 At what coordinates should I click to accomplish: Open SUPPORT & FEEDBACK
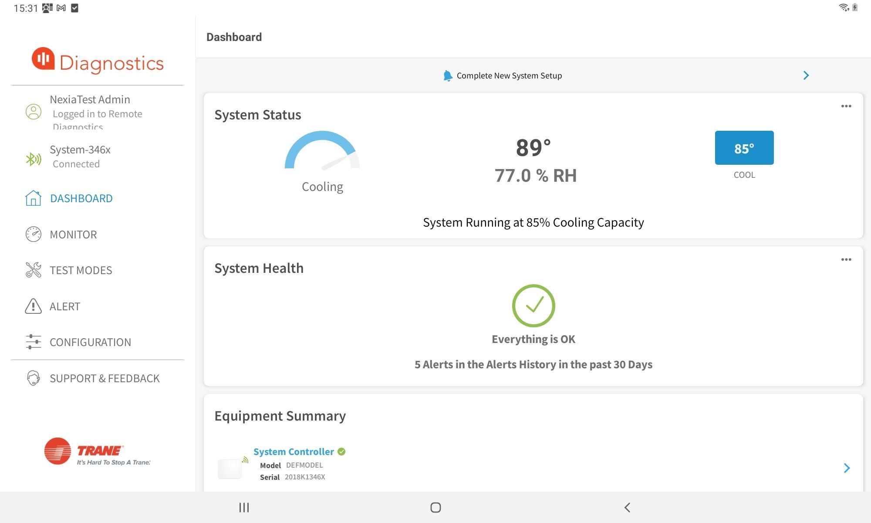[105, 378]
